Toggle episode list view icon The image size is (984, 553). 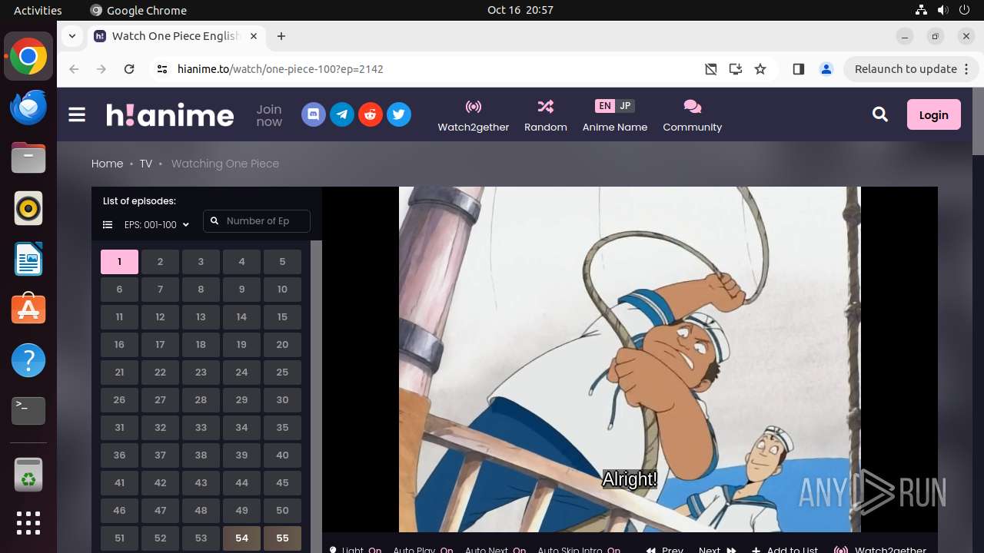(x=108, y=225)
